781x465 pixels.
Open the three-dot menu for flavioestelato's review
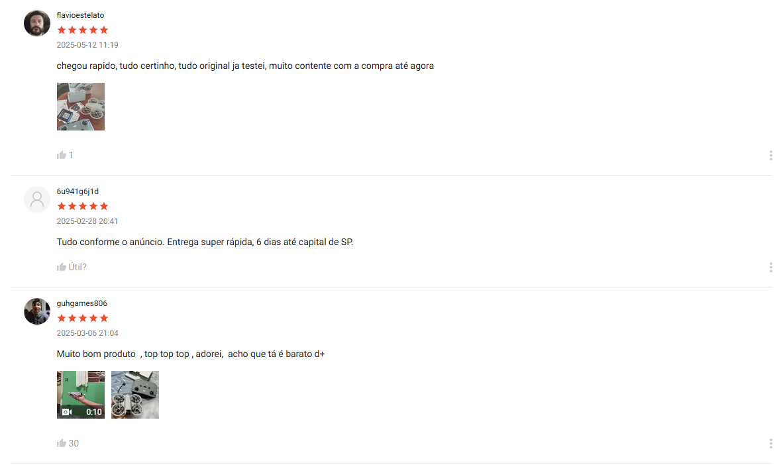[770, 156]
